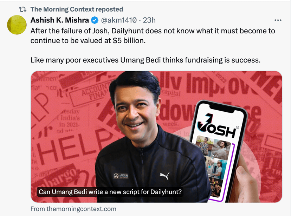Screen dimensions: 291x216
Task: Click the blue verified badge icon
Action: [x=94, y=20]
